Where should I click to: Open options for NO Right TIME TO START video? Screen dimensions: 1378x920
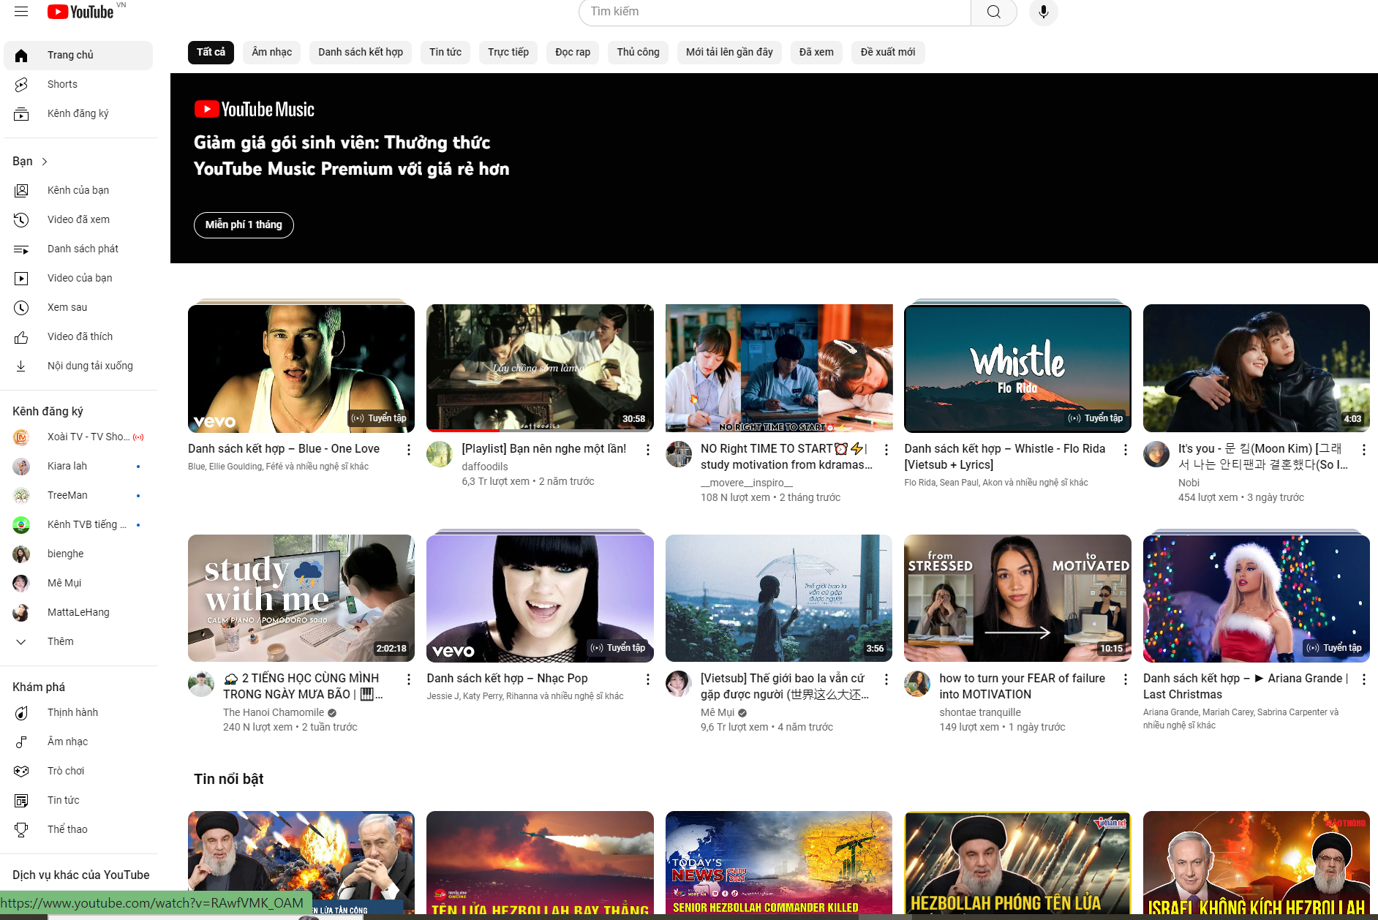pos(886,450)
